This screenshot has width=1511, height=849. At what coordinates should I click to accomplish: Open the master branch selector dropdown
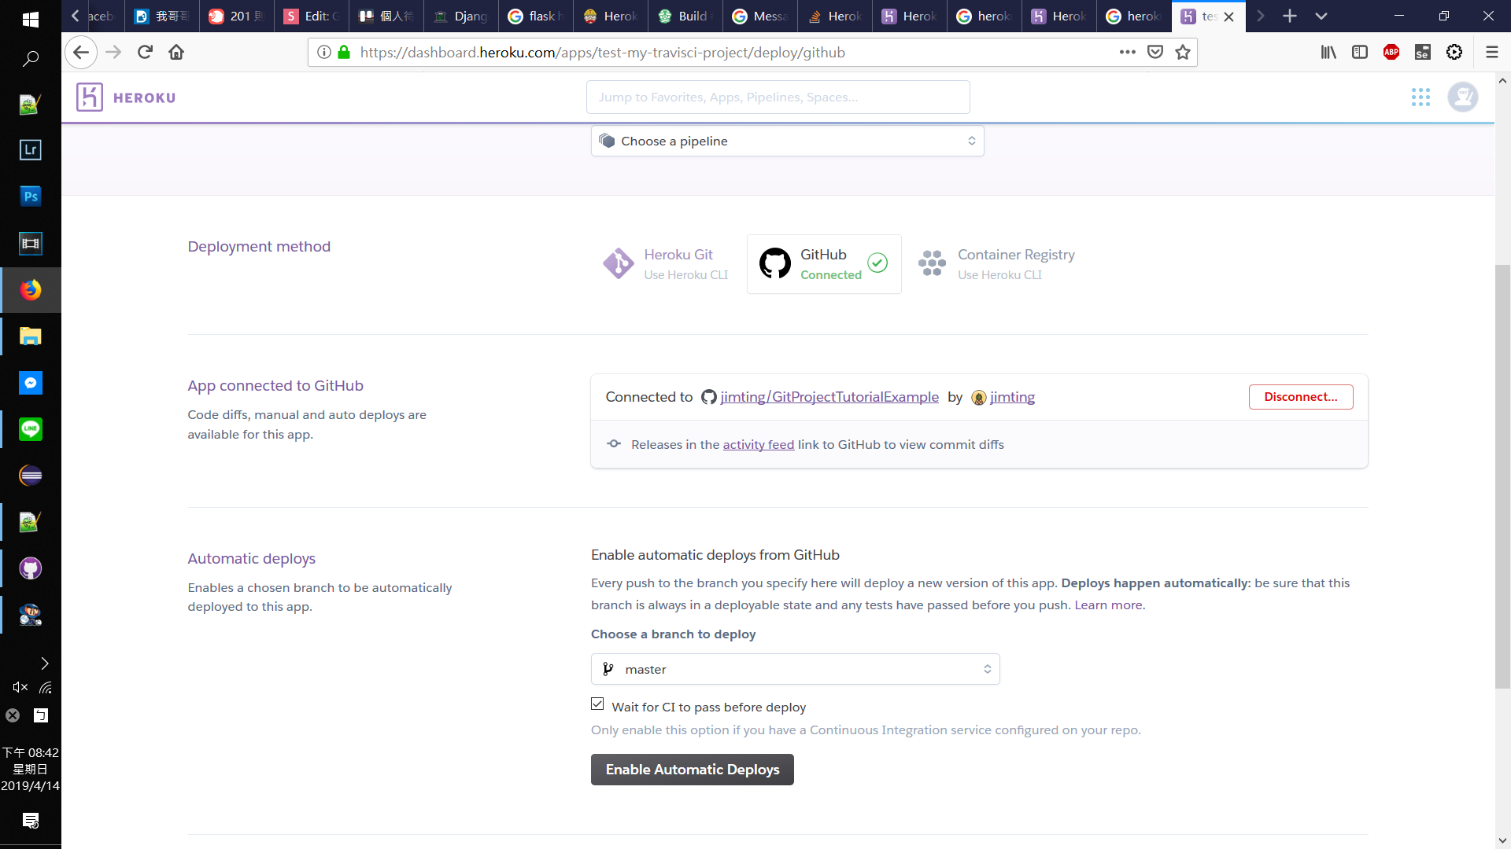pos(795,670)
